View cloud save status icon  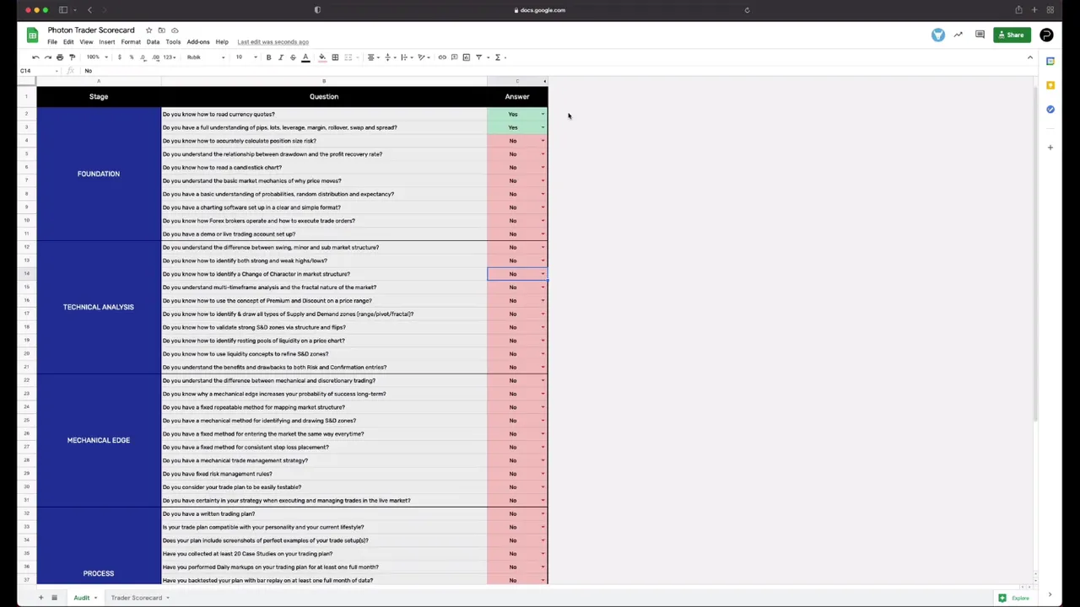tap(175, 30)
